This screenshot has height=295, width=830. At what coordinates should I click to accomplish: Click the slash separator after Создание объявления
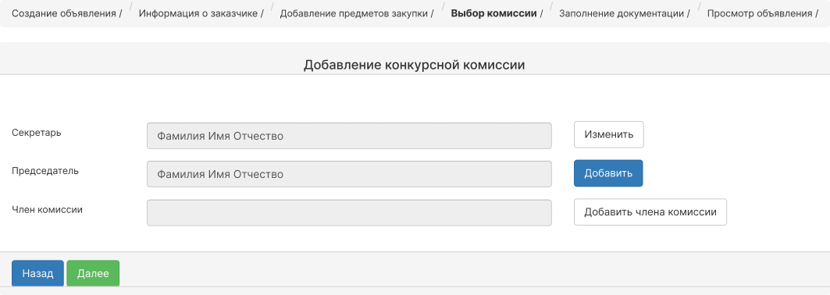click(120, 14)
